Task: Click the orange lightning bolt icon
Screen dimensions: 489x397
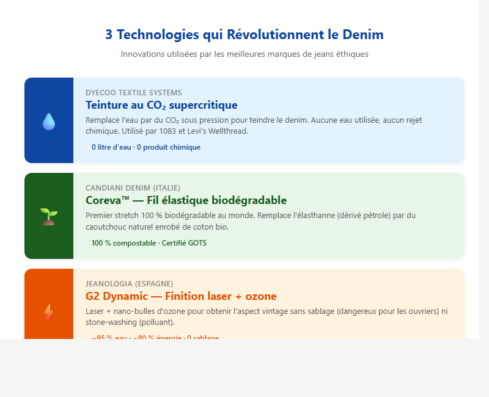Action: pyautogui.click(x=49, y=312)
